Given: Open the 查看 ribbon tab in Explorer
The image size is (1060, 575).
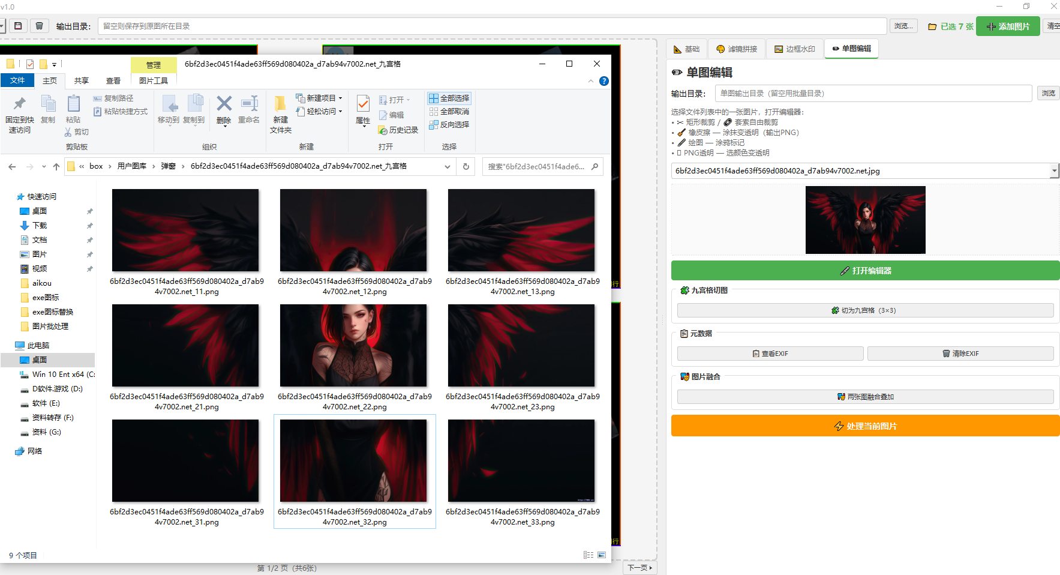Looking at the screenshot, I should [113, 80].
